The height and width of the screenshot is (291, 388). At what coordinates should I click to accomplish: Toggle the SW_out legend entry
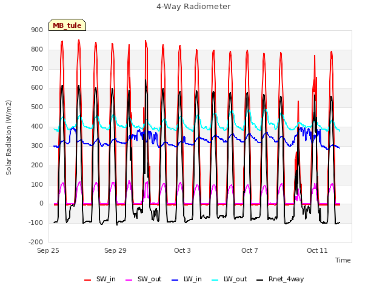tap(144, 279)
